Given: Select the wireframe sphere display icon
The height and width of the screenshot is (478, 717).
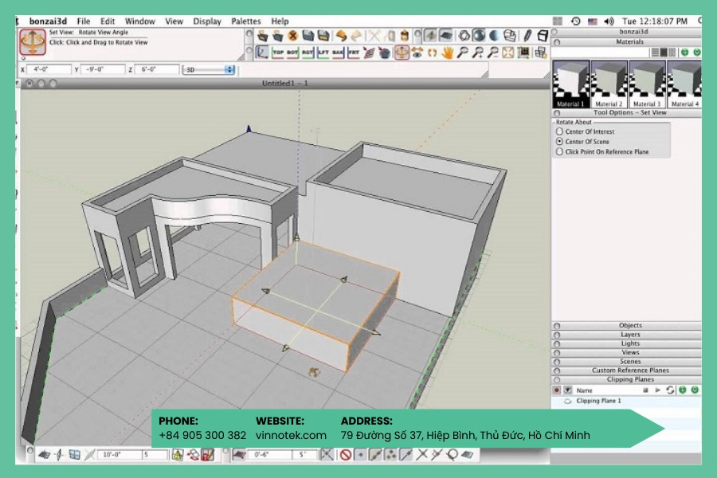Looking at the screenshot, I should click(x=464, y=36).
